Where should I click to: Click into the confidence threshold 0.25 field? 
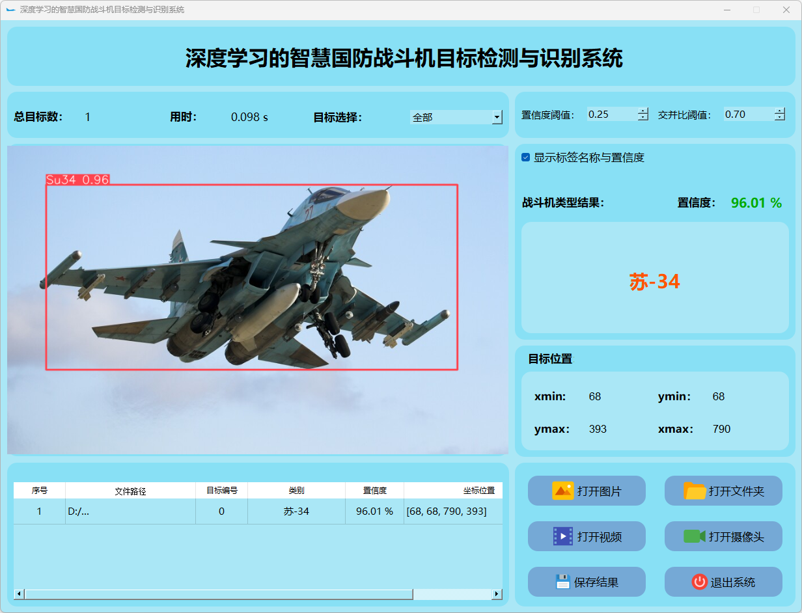(x=611, y=115)
